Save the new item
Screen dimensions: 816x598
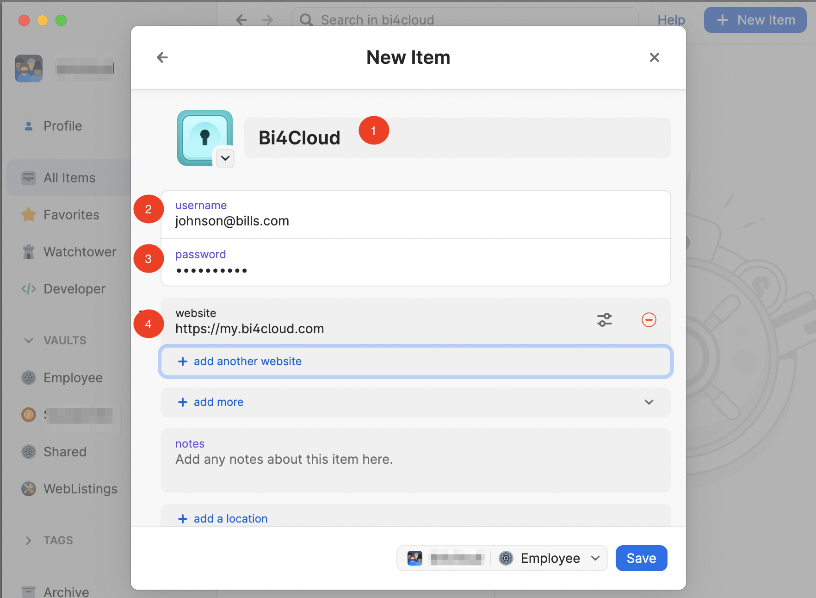coord(641,558)
